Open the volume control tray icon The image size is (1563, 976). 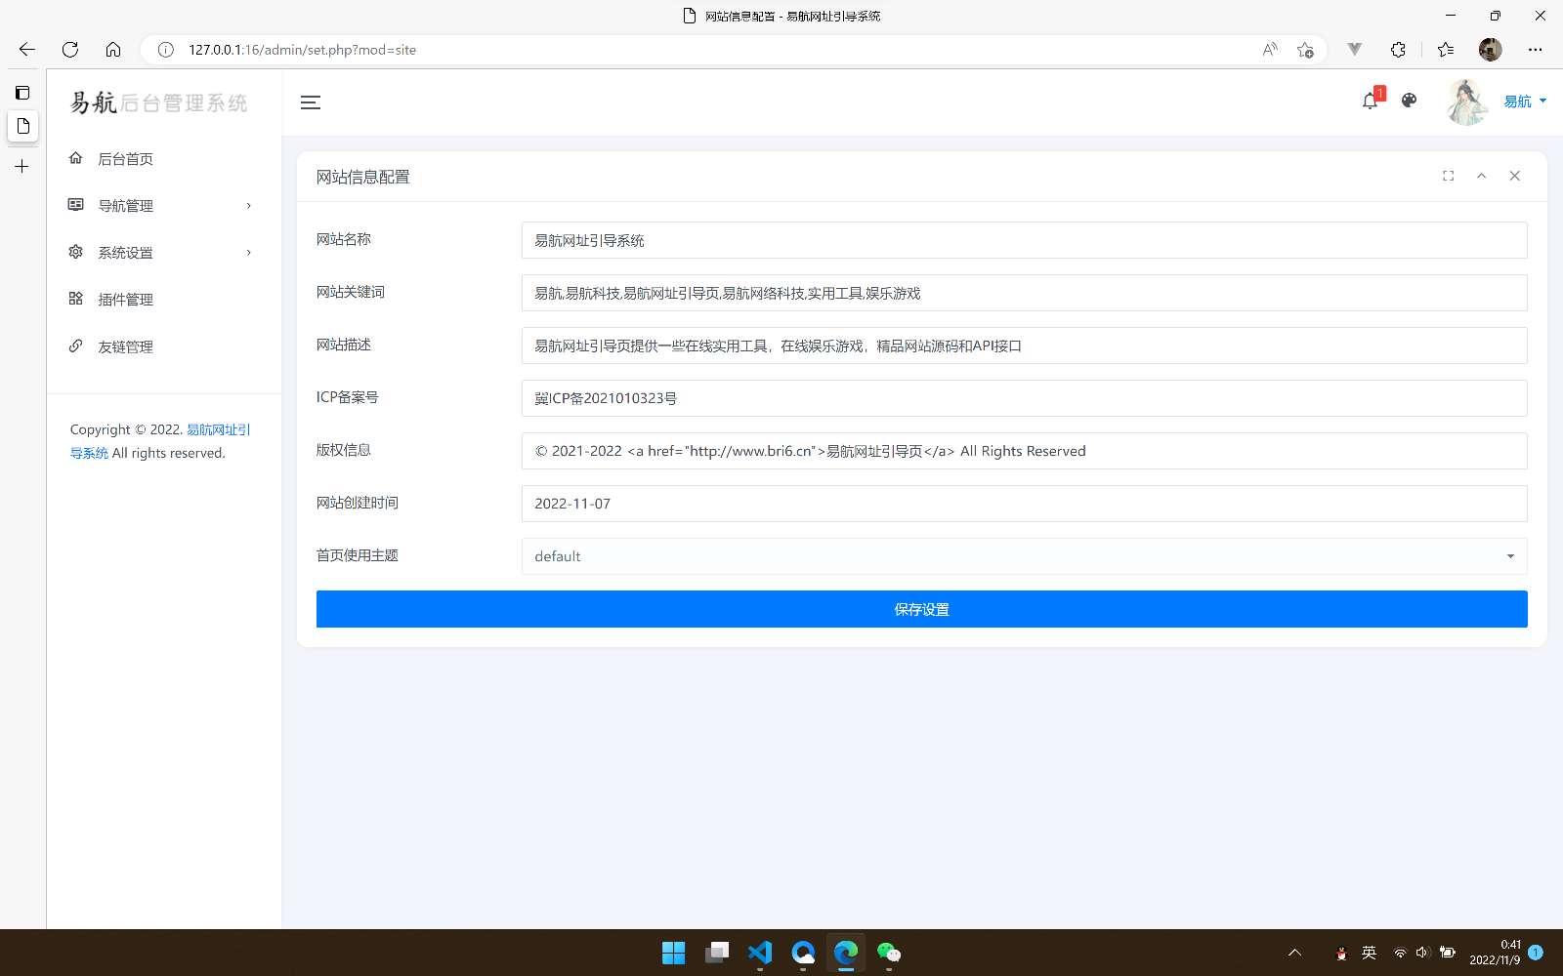coord(1422,953)
